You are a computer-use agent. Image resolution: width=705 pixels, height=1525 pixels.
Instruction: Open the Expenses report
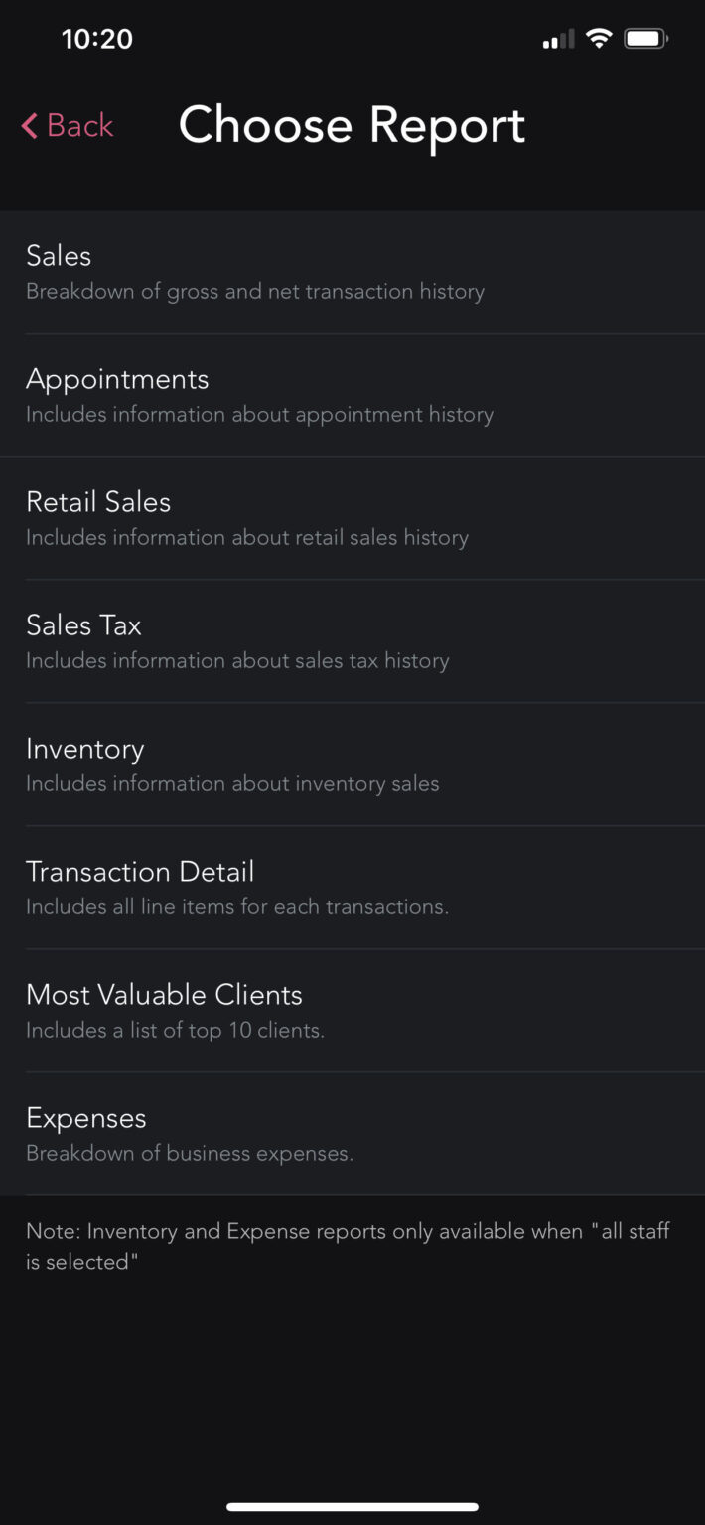[86, 1118]
